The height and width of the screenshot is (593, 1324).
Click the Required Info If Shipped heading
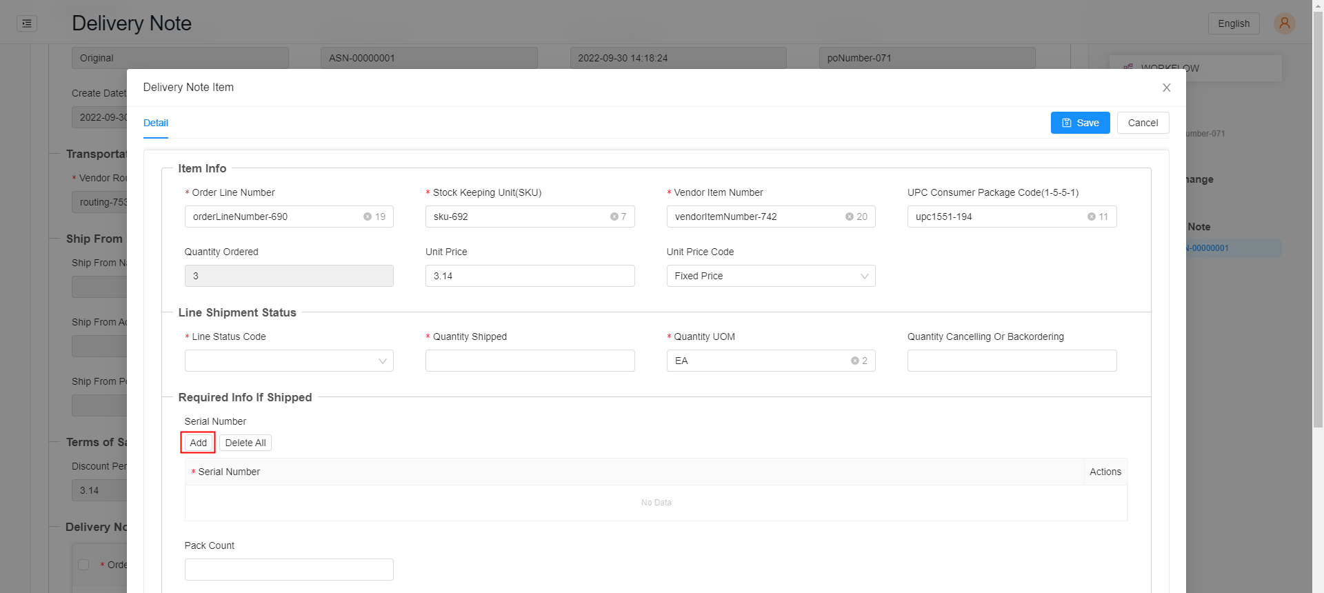click(x=245, y=397)
